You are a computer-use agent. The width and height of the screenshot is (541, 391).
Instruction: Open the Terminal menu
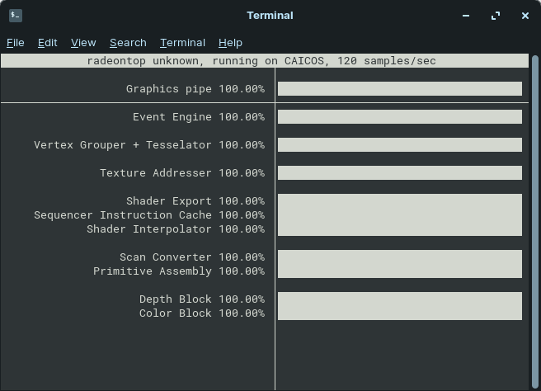182,43
